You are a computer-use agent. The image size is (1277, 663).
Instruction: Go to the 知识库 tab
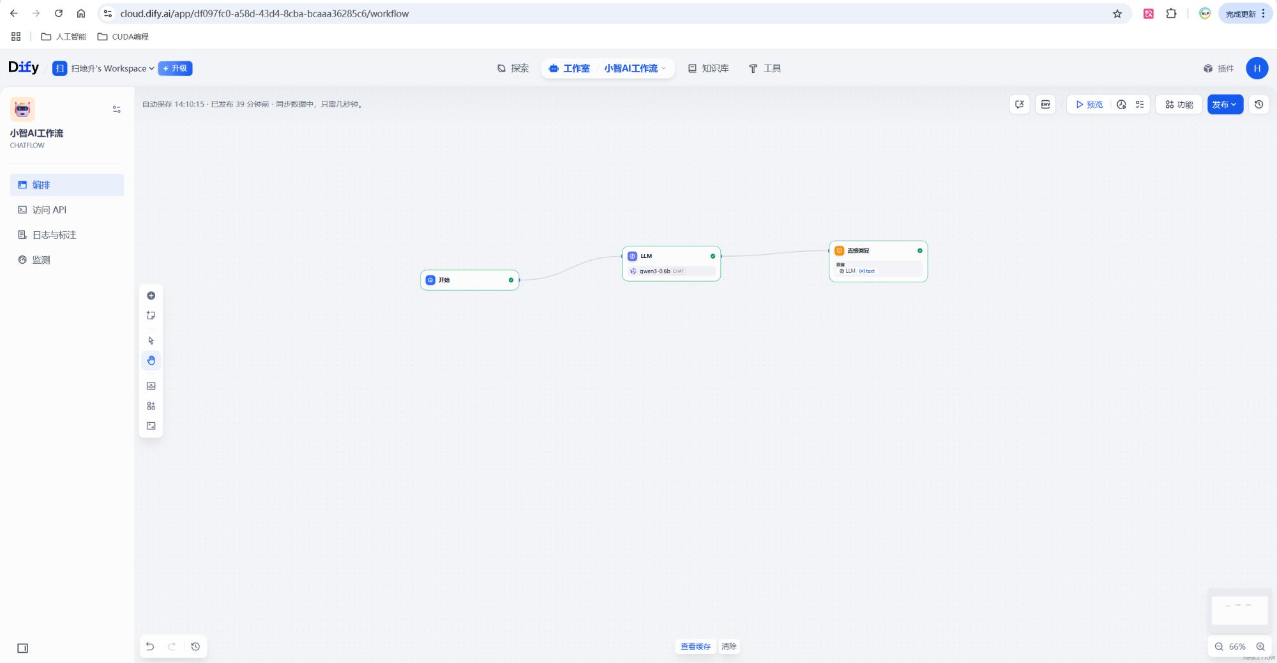pyautogui.click(x=708, y=68)
